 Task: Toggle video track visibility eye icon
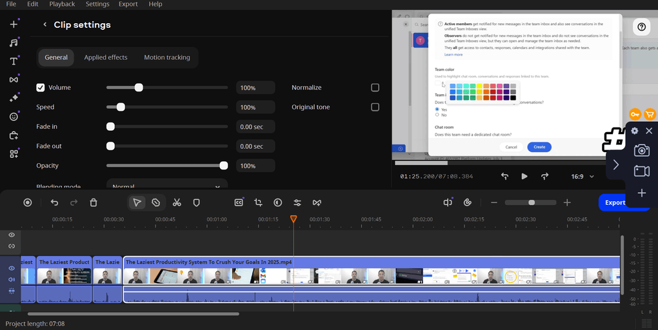click(x=12, y=268)
